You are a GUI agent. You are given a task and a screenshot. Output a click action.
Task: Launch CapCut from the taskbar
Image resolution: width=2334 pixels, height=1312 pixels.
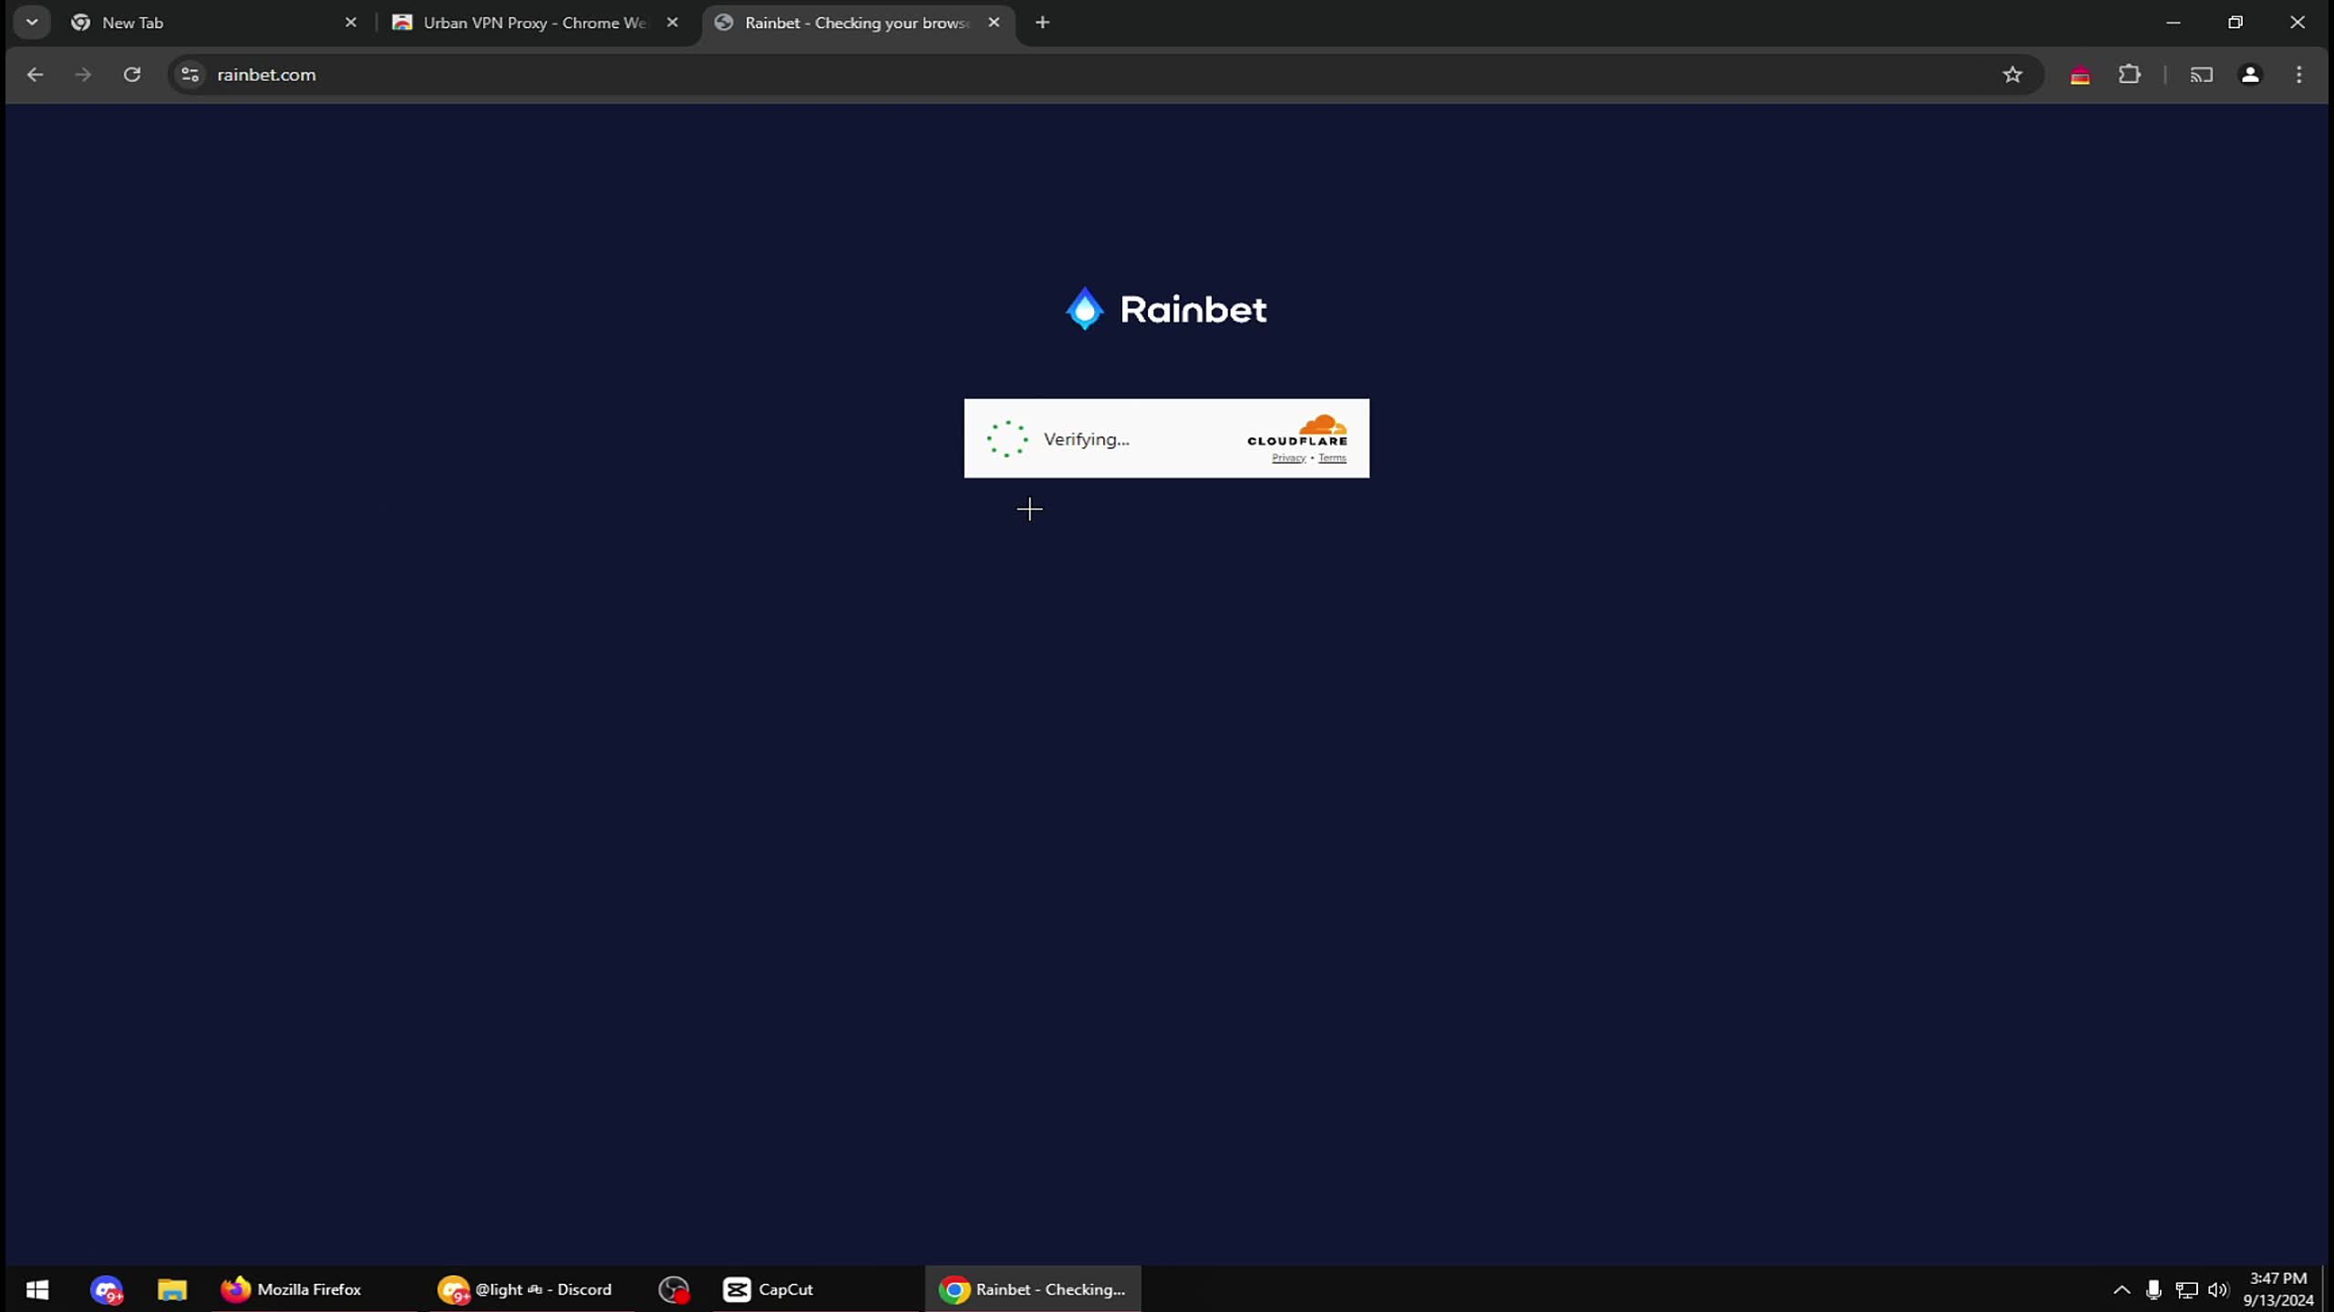tap(769, 1288)
